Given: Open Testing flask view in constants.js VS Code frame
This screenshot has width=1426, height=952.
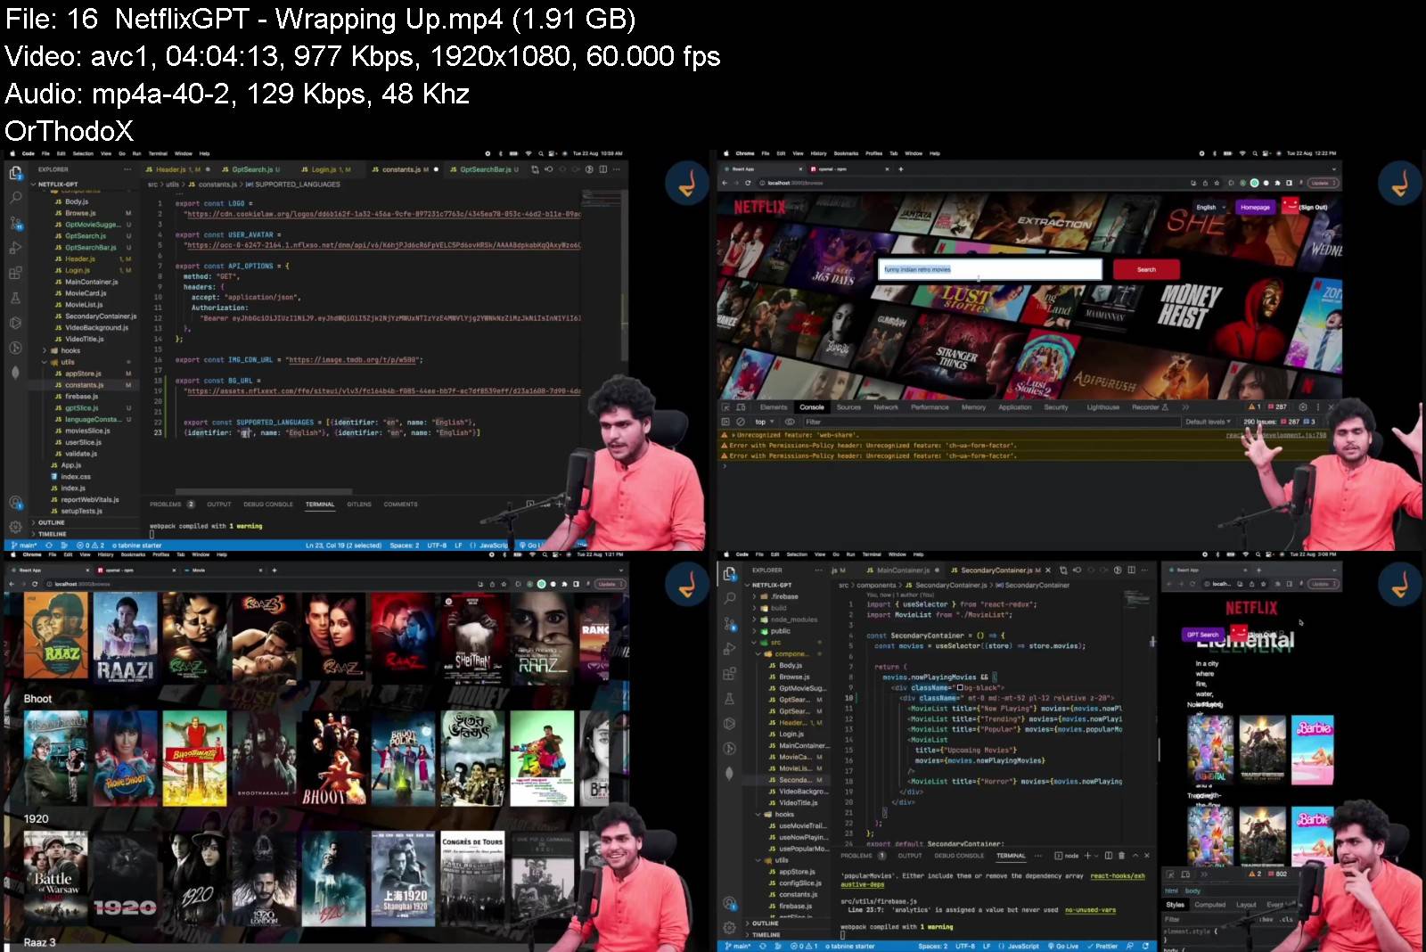Looking at the screenshot, I should 15,298.
